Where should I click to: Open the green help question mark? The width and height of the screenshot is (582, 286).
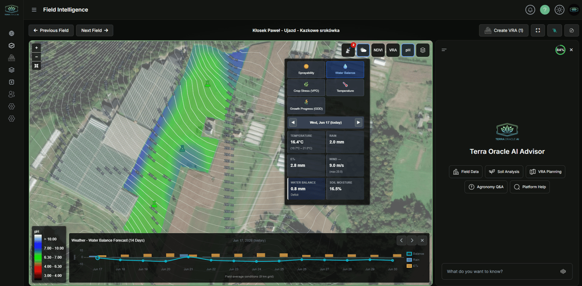(x=545, y=10)
